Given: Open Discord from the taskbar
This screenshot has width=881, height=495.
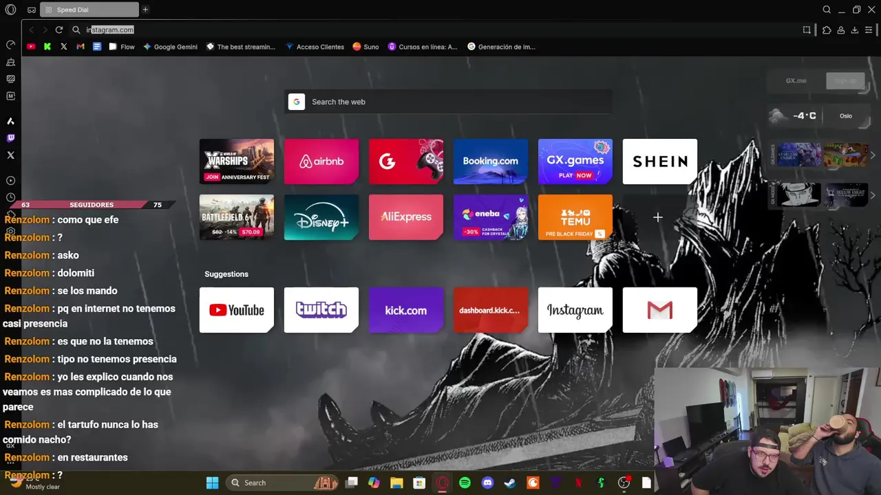Looking at the screenshot, I should (487, 483).
